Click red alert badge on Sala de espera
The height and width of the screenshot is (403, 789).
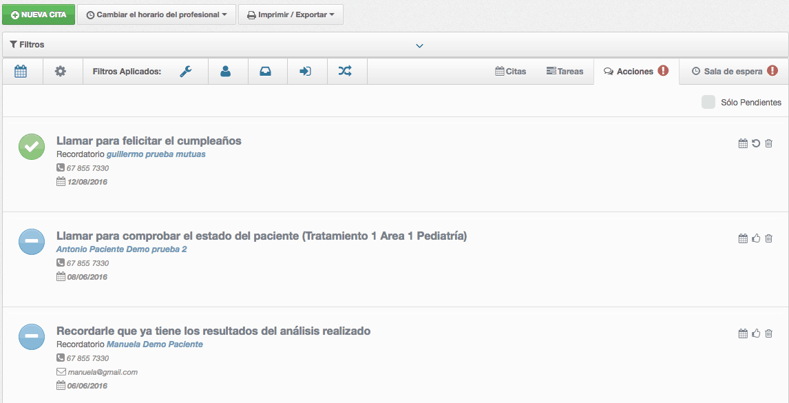click(772, 71)
